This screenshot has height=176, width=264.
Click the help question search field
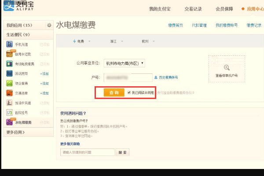pyautogui.click(x=88, y=152)
